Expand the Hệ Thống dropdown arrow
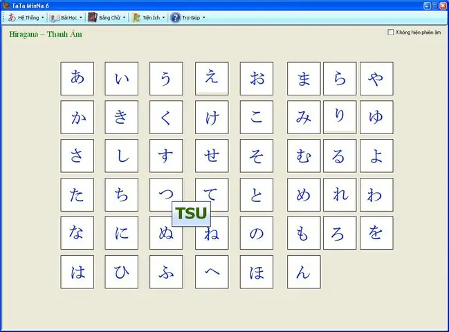 [x=43, y=18]
